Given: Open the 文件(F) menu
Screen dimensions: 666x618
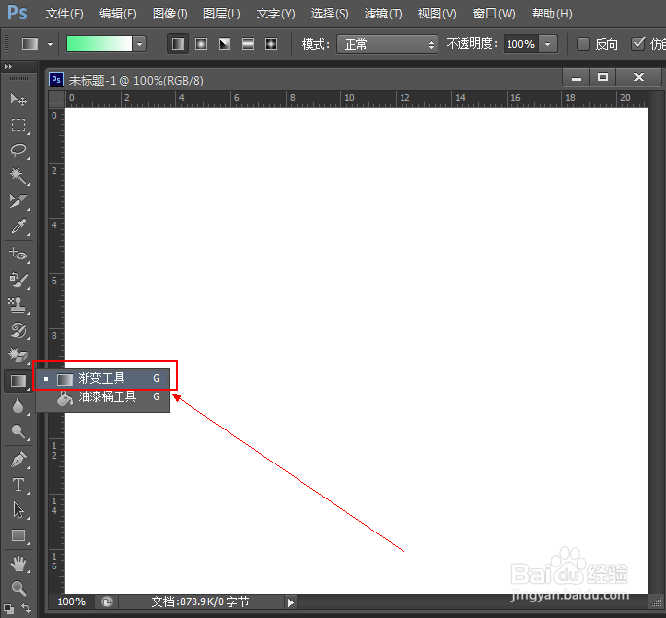Looking at the screenshot, I should pos(64,14).
